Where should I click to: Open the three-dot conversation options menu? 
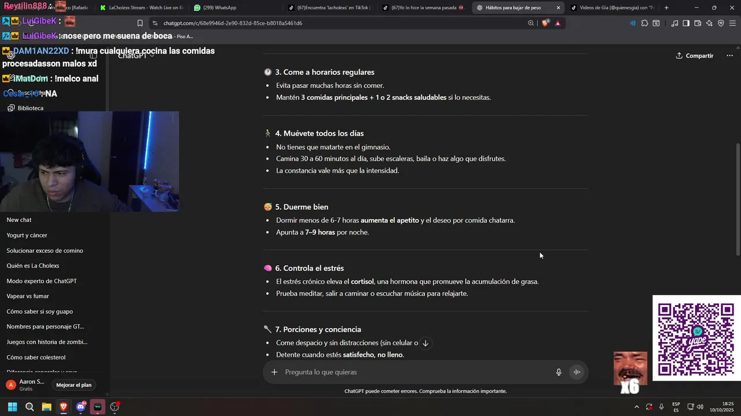[729, 55]
